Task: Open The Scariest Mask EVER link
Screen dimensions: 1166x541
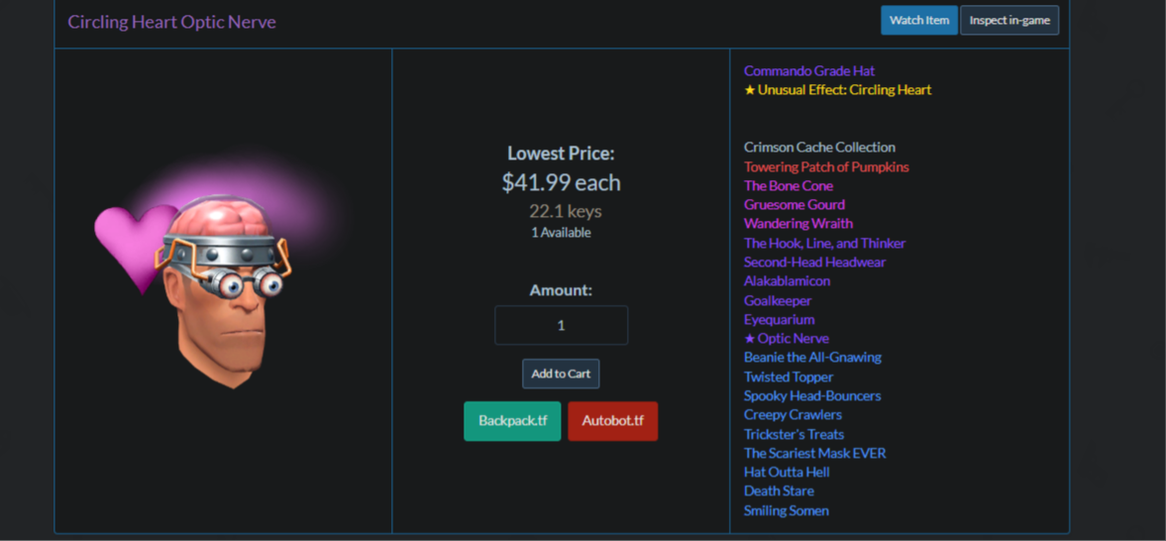Action: click(x=815, y=453)
